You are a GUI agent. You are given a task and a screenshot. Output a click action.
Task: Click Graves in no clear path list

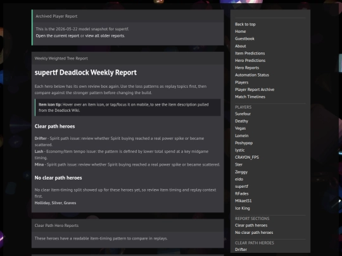click(70, 203)
